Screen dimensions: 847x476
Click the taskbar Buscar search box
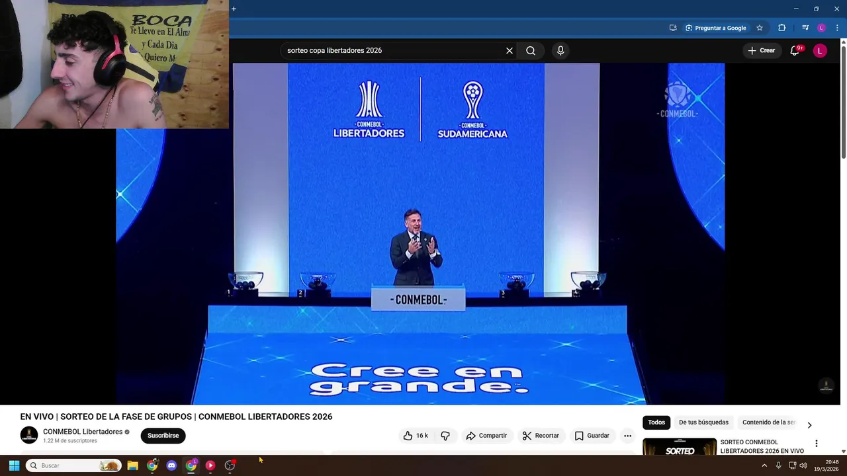click(74, 465)
